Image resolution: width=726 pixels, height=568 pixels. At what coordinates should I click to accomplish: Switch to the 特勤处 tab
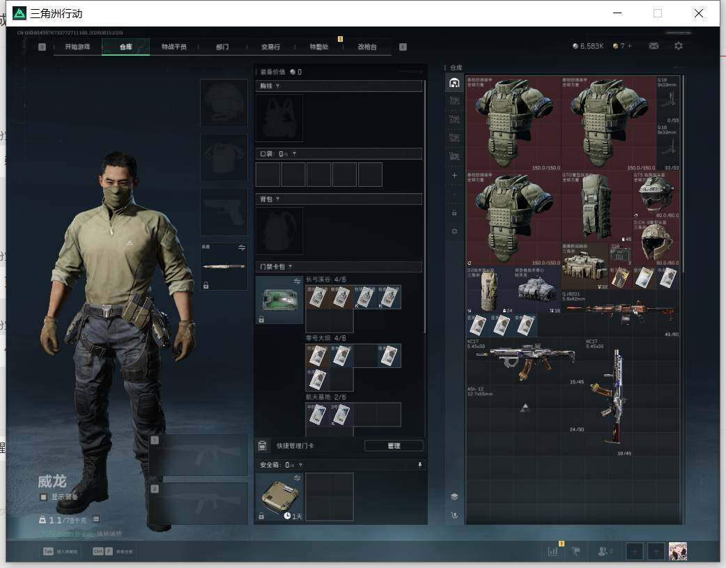(x=319, y=47)
